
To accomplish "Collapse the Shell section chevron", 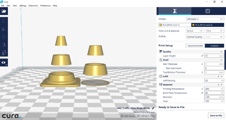I will point(221,60).
